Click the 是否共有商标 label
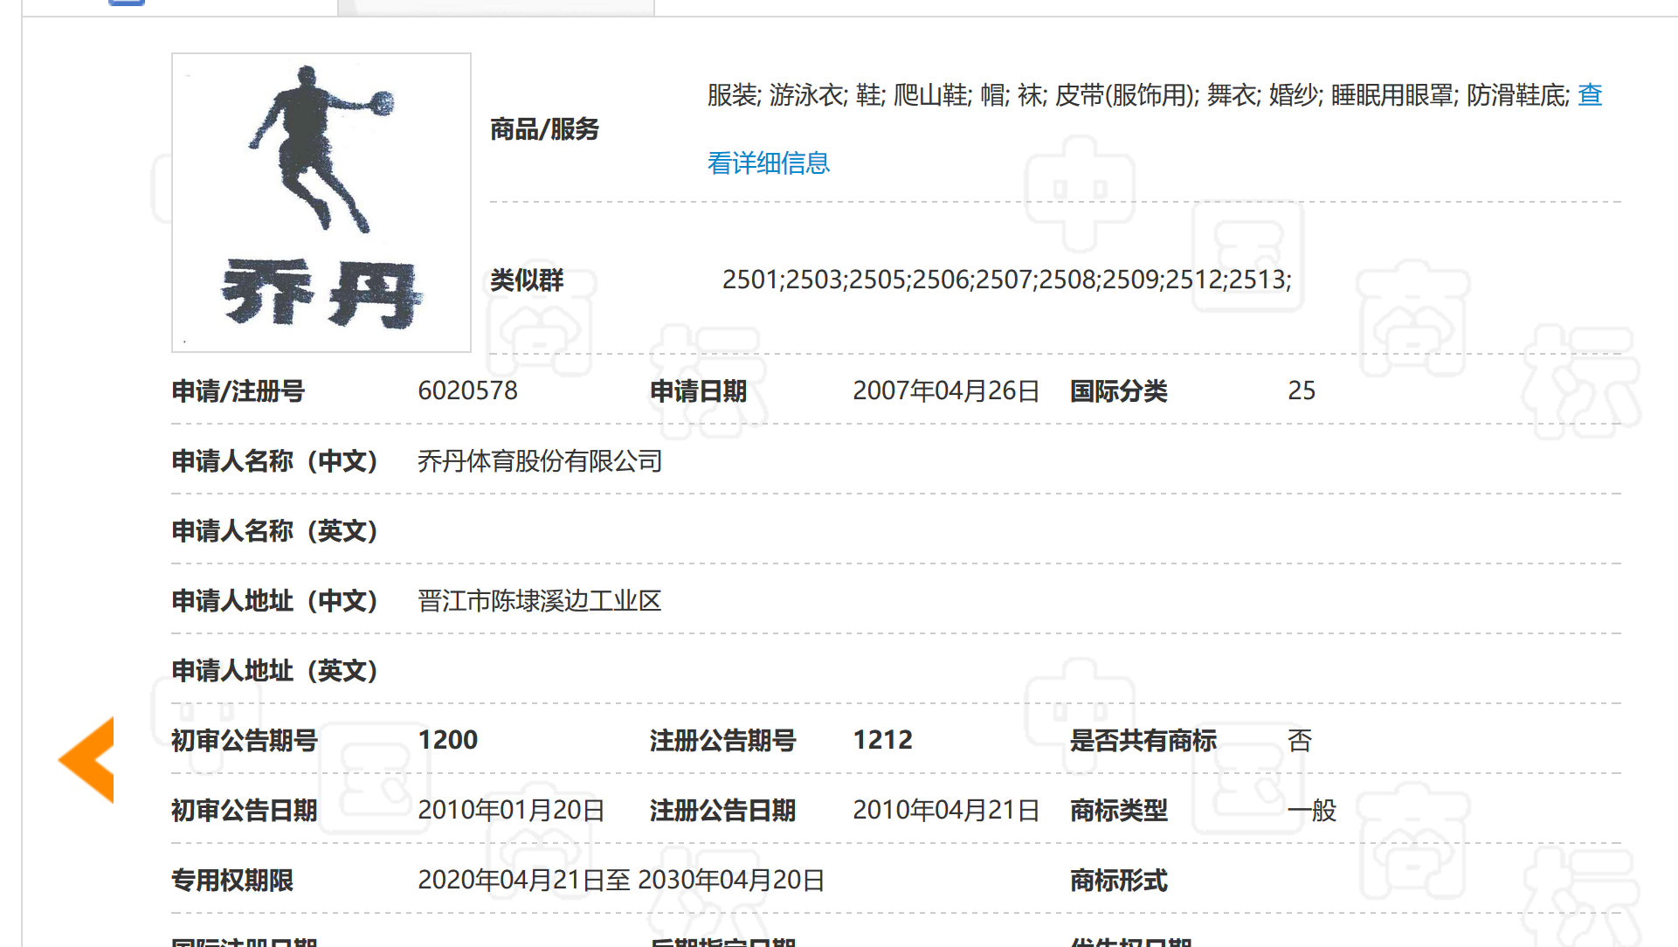This screenshot has height=947, width=1678. click(1143, 740)
